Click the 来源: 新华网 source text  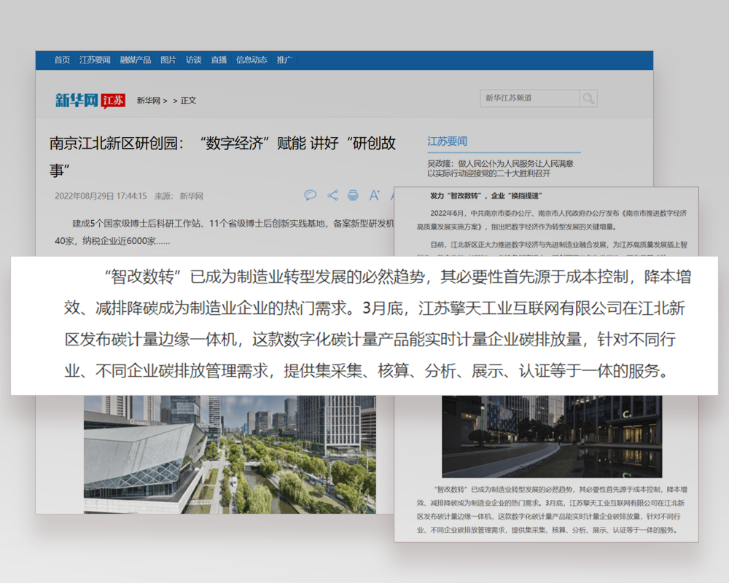[x=179, y=196]
